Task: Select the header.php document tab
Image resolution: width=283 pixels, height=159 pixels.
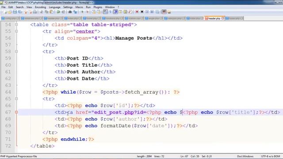Action: click(214, 19)
